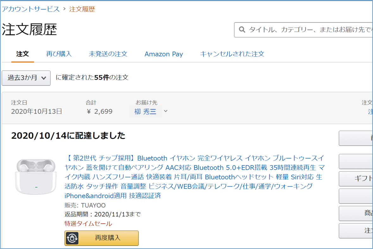Screen dimensions: 373x249
Task: Click the white earbuds product thumbnail
Action: (x=36, y=176)
